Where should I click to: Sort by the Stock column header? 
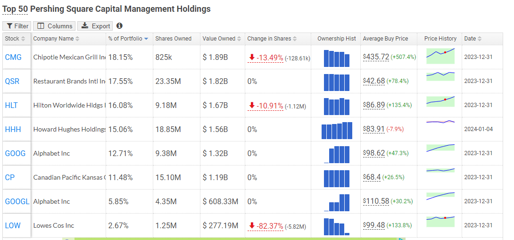(x=17, y=39)
